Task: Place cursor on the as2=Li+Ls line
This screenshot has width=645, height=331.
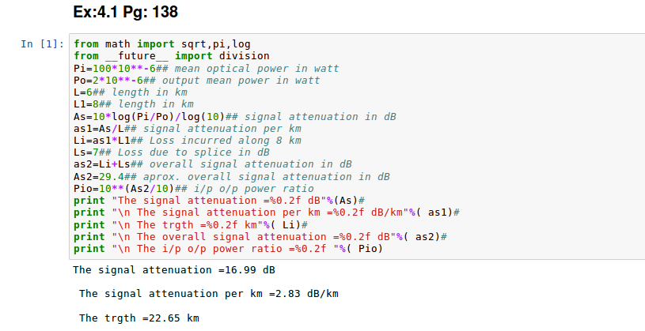Action: click(x=212, y=164)
